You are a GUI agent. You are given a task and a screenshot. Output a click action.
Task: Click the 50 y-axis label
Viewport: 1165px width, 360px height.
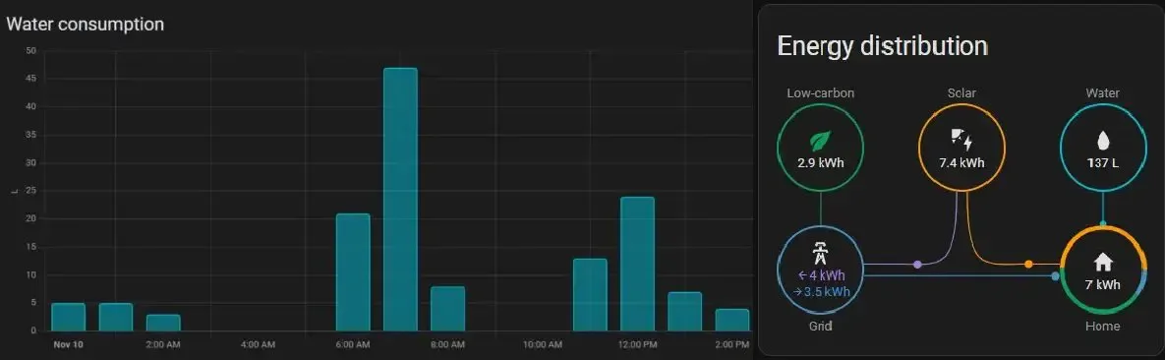(30, 50)
